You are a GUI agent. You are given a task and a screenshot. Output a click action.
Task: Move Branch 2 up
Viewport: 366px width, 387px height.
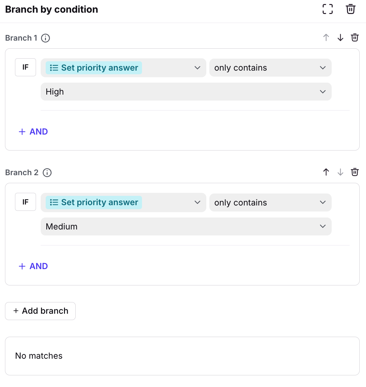click(x=326, y=172)
